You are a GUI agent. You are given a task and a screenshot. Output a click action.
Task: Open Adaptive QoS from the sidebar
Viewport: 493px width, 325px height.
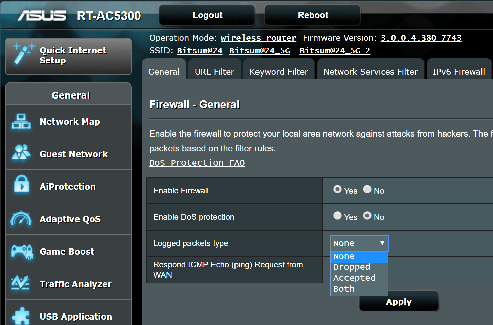pyautogui.click(x=68, y=219)
